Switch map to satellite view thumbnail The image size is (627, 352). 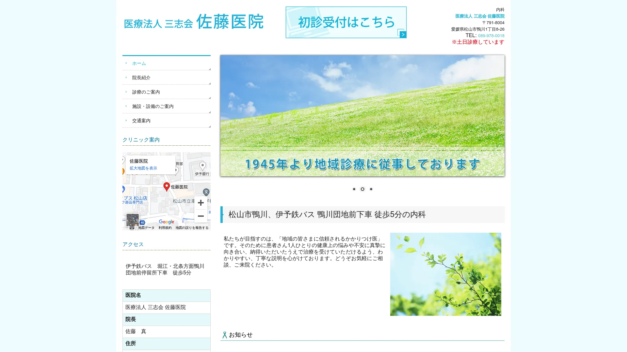coord(133,220)
